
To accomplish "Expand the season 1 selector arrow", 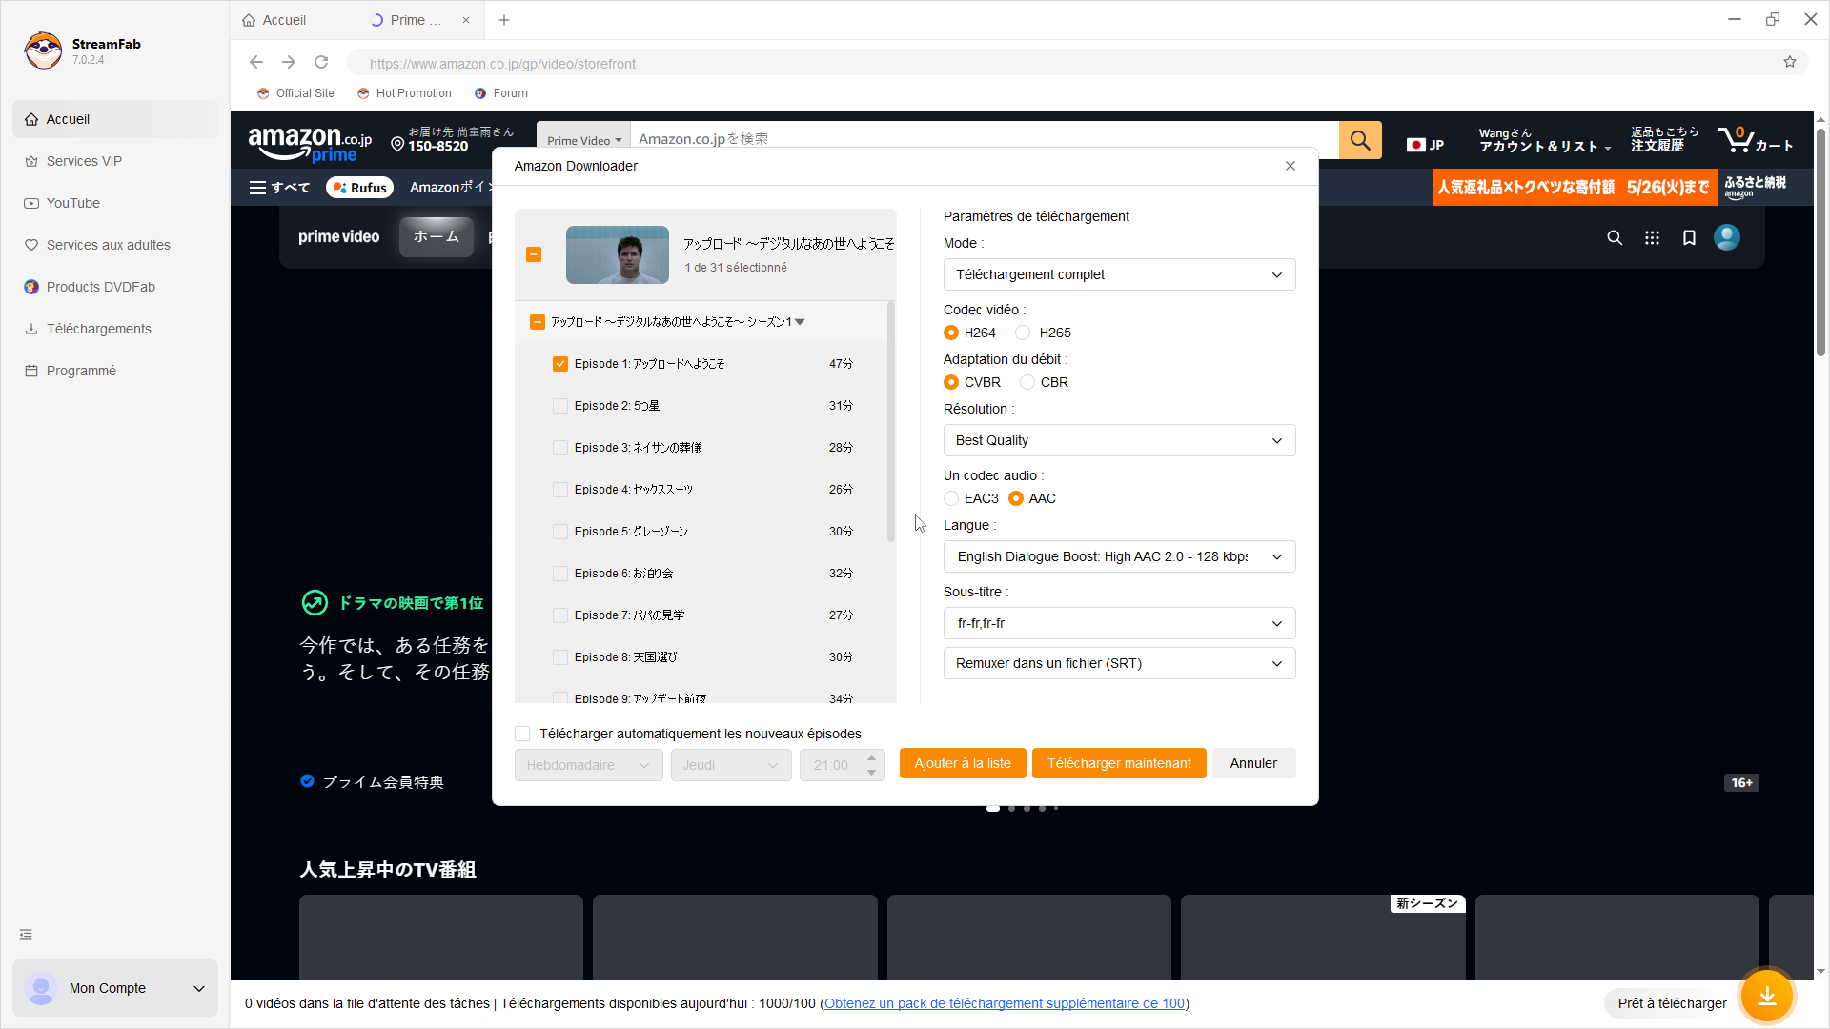I will click(x=800, y=322).
